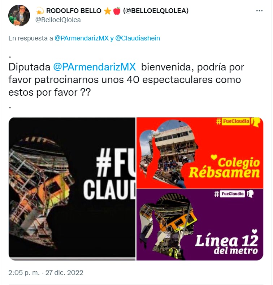Viewport: 273px width, 285px height.
Task: Click the tweet text about 40 espectaculares
Action: pos(126,79)
